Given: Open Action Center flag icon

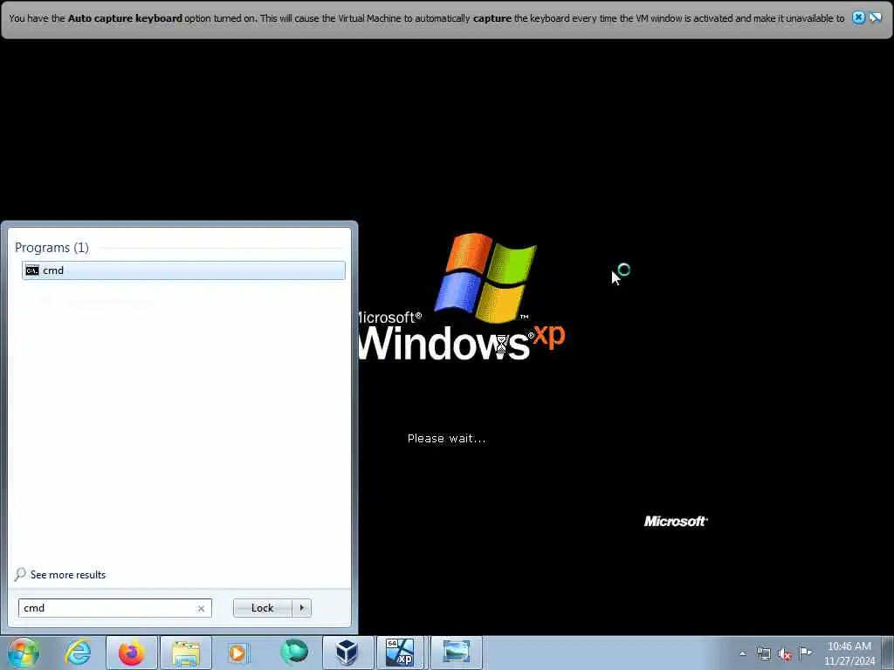Looking at the screenshot, I should pos(805,653).
